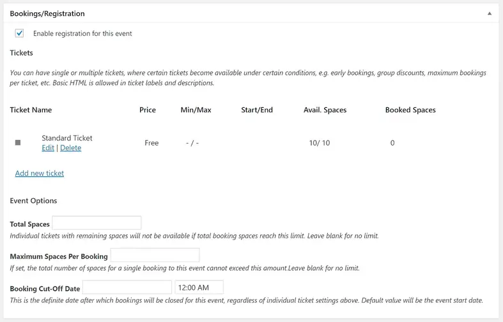This screenshot has height=322, width=503.
Task: Click the Price column header
Action: (x=148, y=110)
